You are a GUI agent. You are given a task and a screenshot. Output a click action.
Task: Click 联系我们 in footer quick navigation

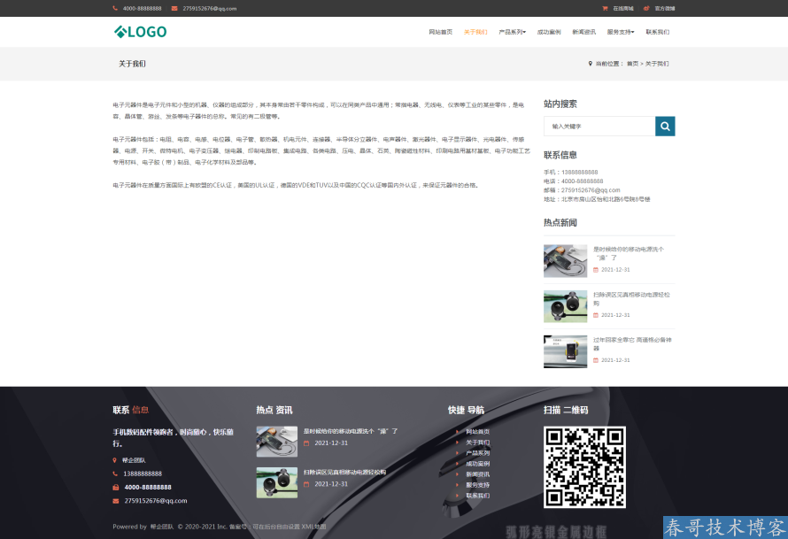point(477,496)
